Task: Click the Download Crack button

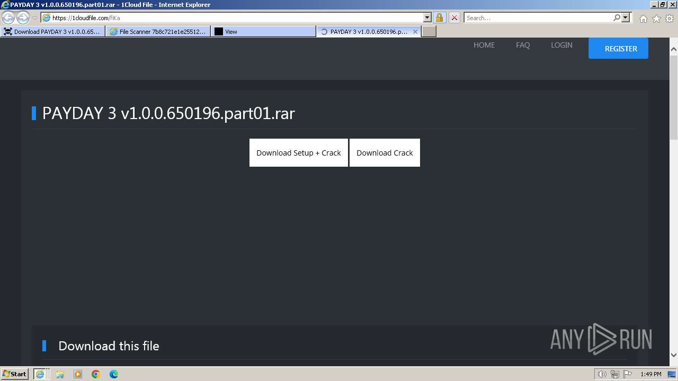Action: click(385, 153)
